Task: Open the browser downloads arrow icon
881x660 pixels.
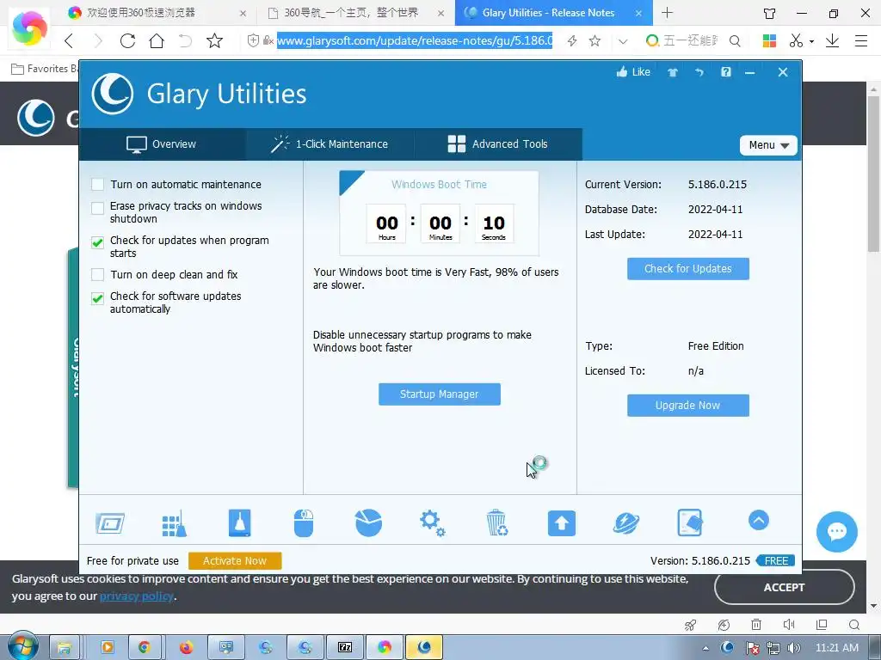Action: [832, 40]
